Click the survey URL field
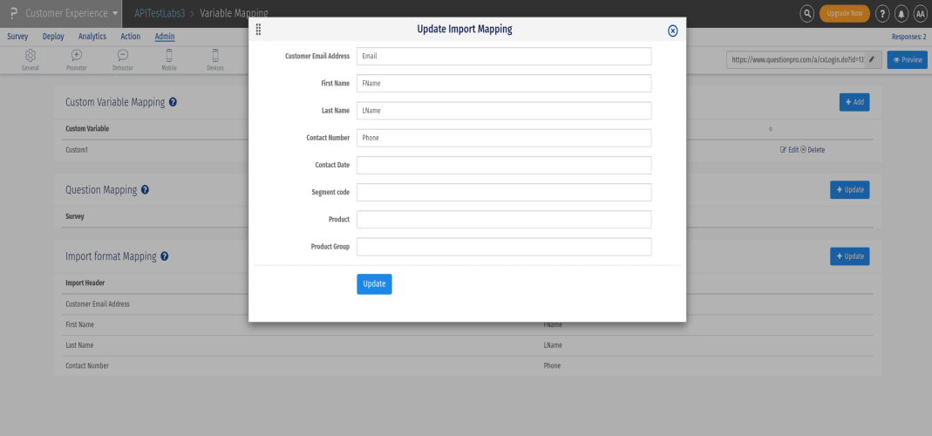 795,59
